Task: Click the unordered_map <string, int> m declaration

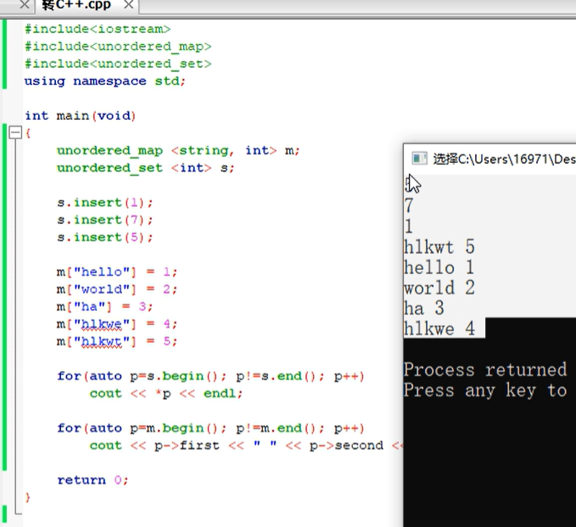Action: tap(178, 150)
